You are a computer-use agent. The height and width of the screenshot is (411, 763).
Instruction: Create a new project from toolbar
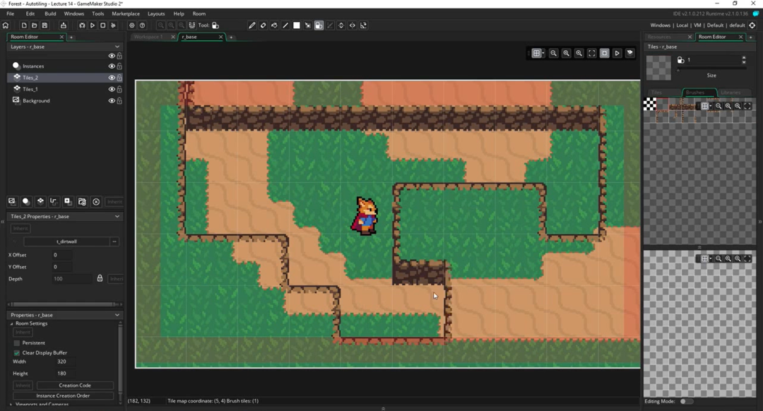23,25
